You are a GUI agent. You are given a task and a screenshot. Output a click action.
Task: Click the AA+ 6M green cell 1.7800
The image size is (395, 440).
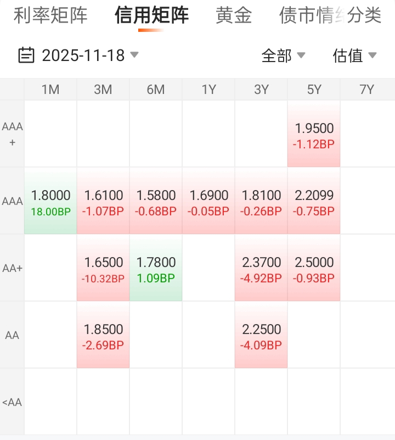pos(156,268)
